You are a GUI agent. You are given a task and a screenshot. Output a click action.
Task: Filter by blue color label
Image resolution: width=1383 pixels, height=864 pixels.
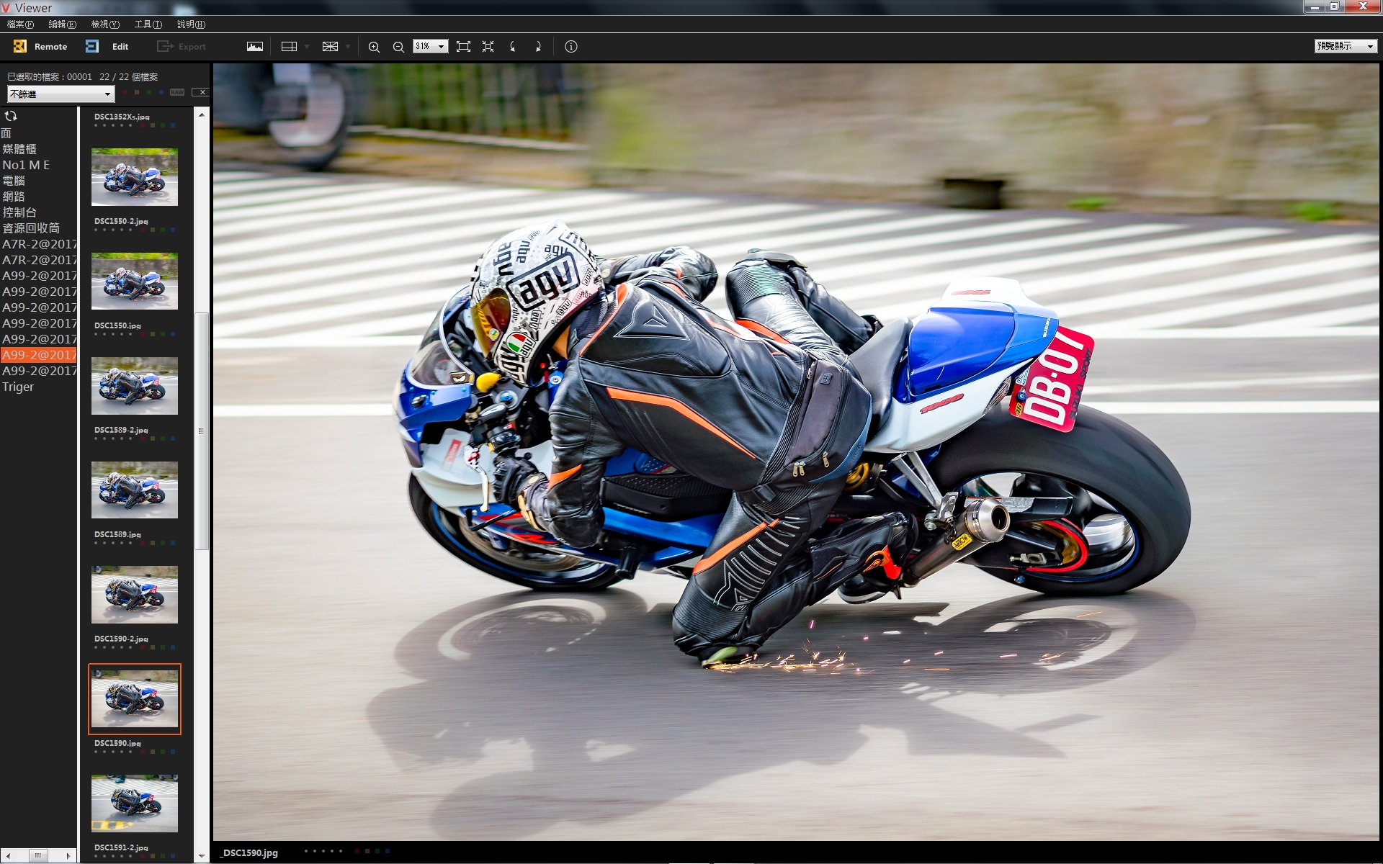[x=161, y=92]
